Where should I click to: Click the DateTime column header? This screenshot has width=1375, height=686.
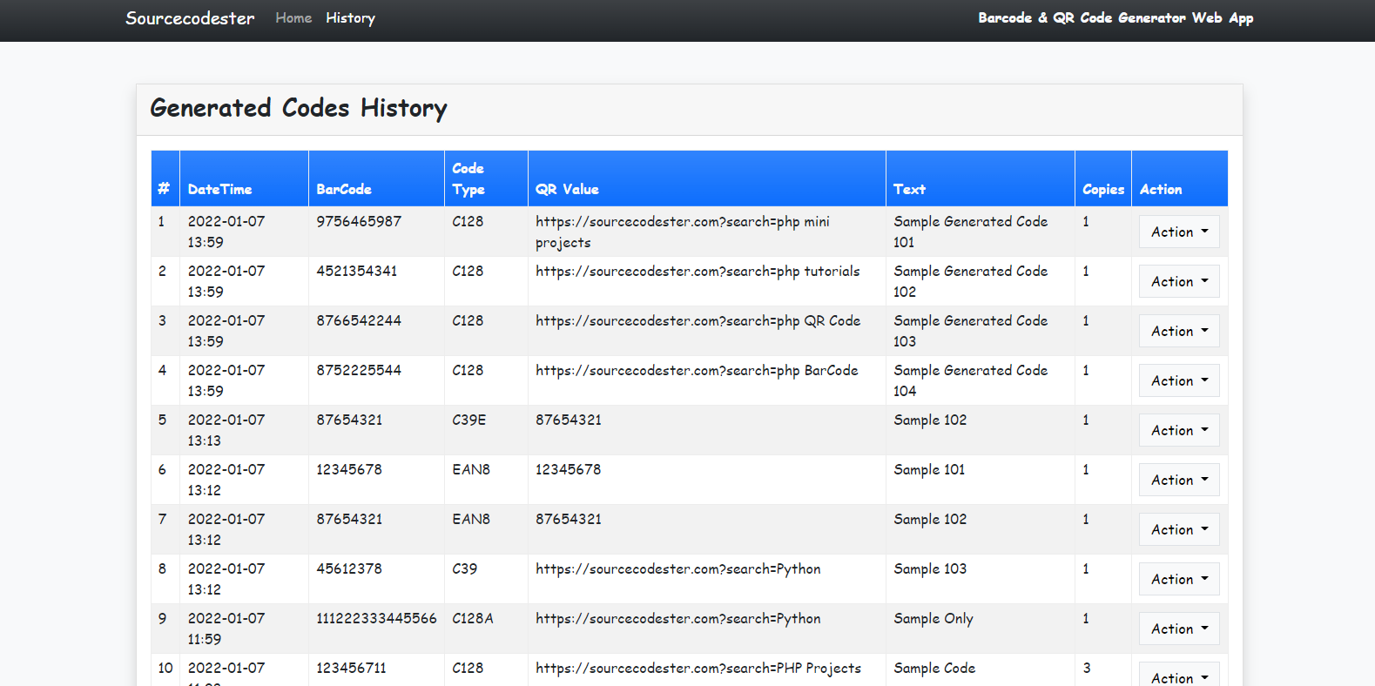(244, 178)
